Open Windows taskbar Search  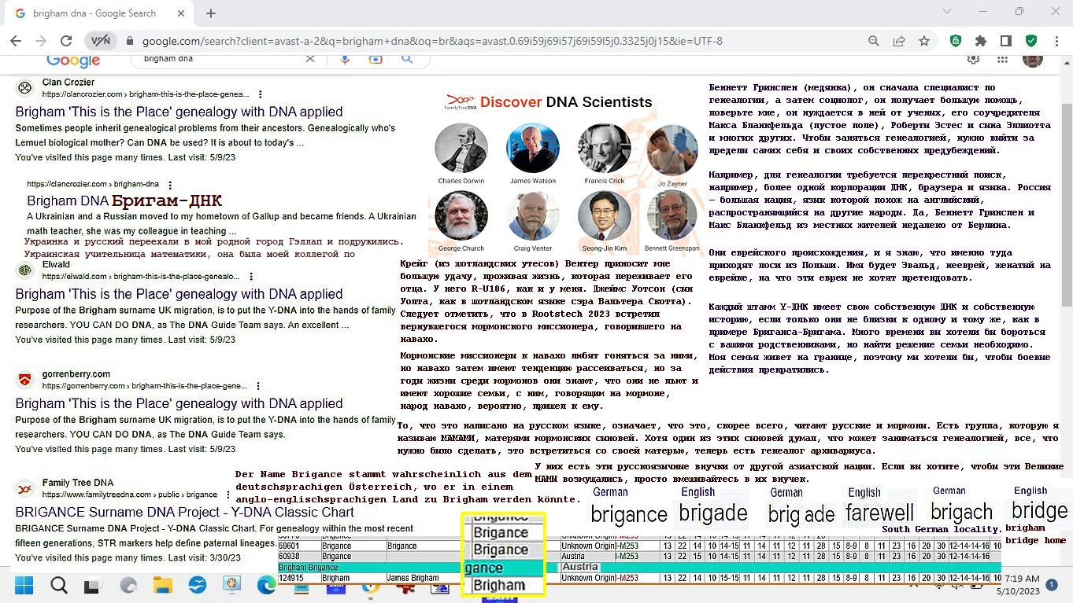tap(59, 585)
